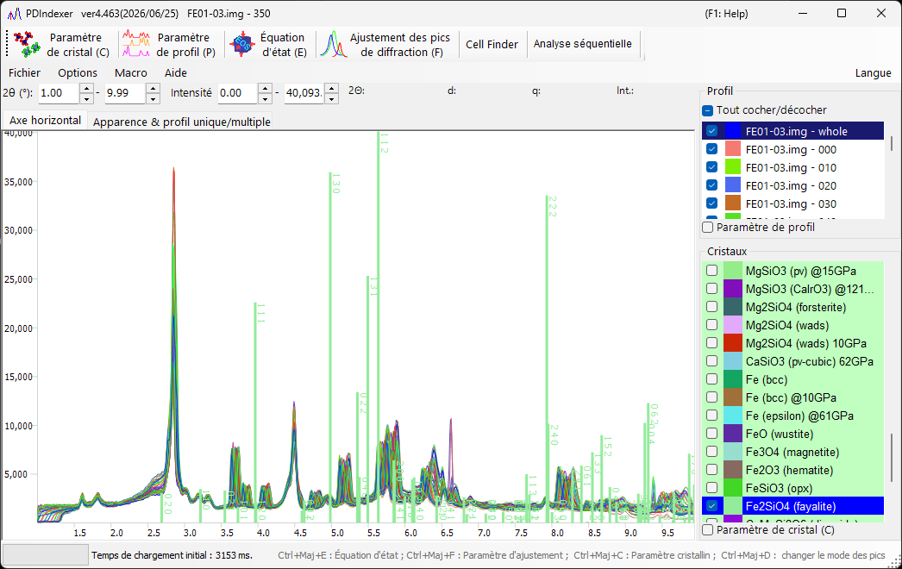Uncheck the Fe2SiO4 (fayalite) crystal checkbox
Image resolution: width=902 pixels, height=569 pixels.
tap(712, 506)
